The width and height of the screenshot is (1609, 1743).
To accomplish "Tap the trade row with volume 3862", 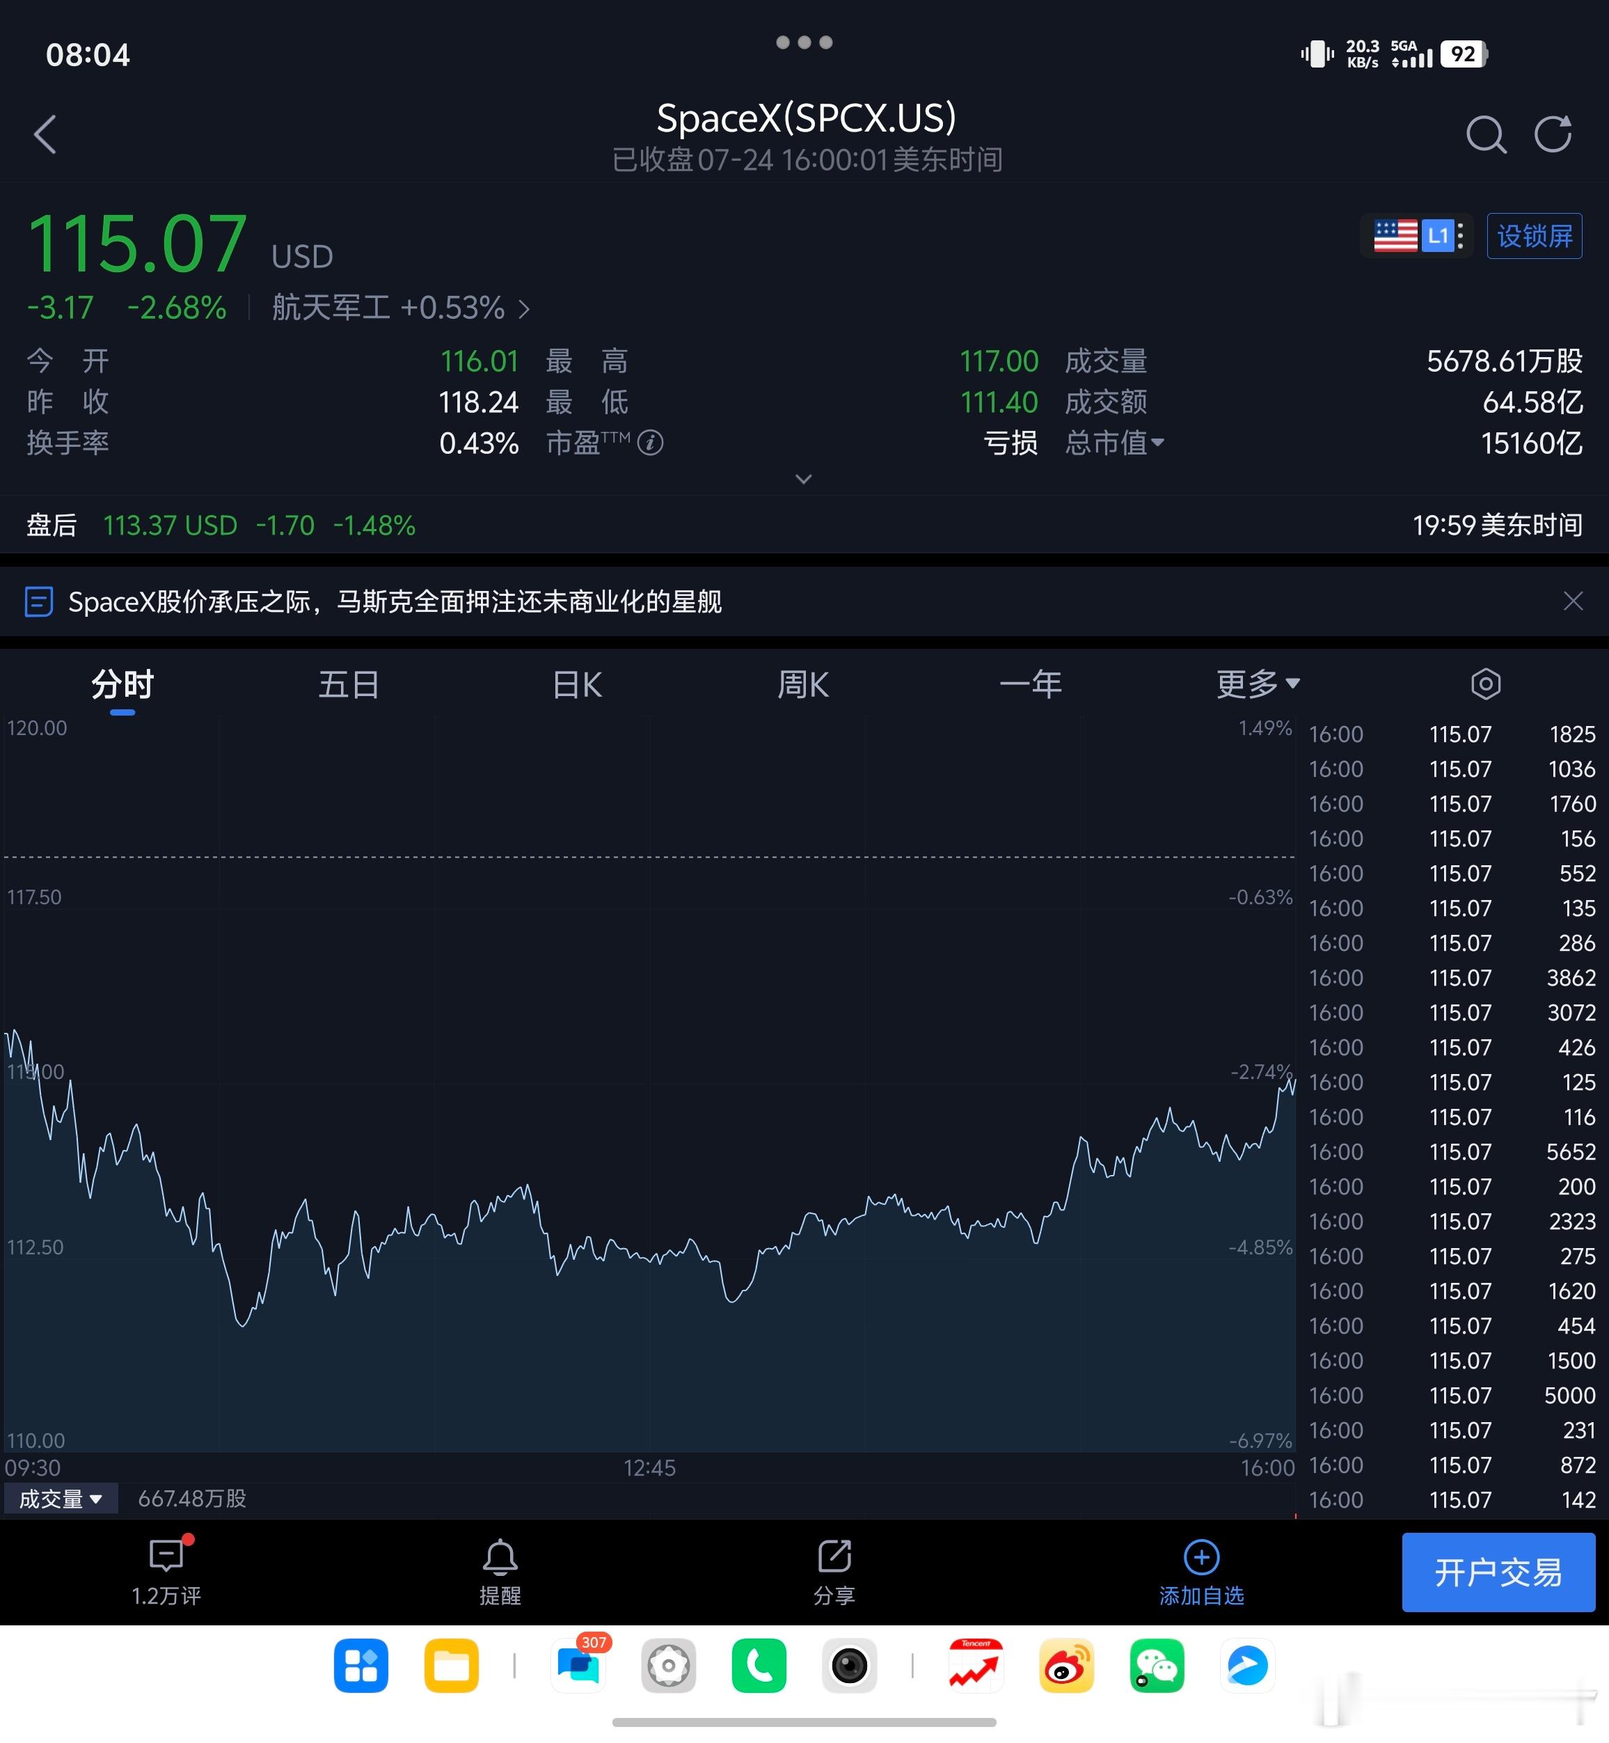I will click(x=1452, y=978).
